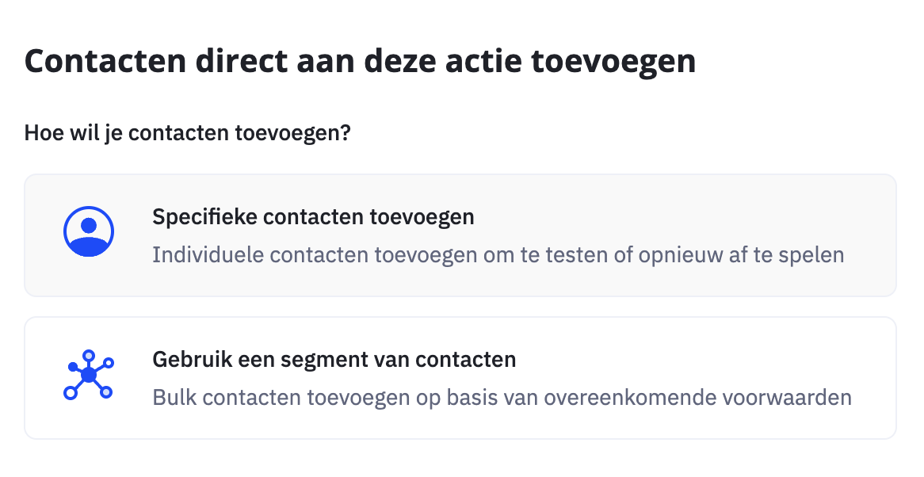Click the title text 'Specifieke contacten toevoegen'
Screen dimensions: 924x477
point(313,216)
